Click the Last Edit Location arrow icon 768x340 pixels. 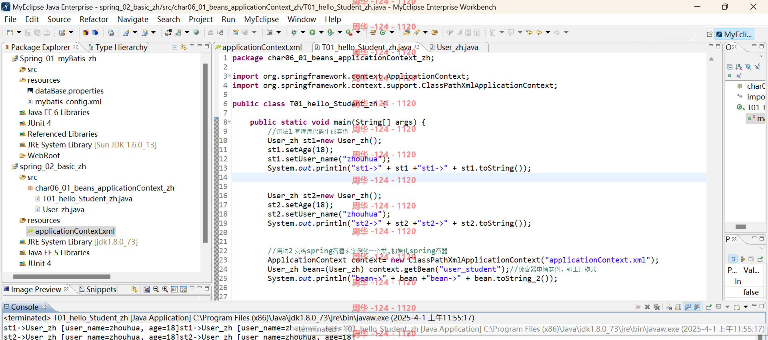[529, 32]
